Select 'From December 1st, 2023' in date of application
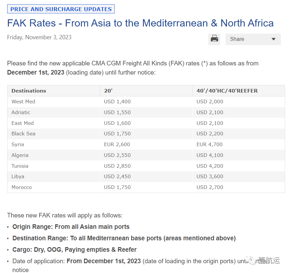289x273 pixels. point(104,261)
